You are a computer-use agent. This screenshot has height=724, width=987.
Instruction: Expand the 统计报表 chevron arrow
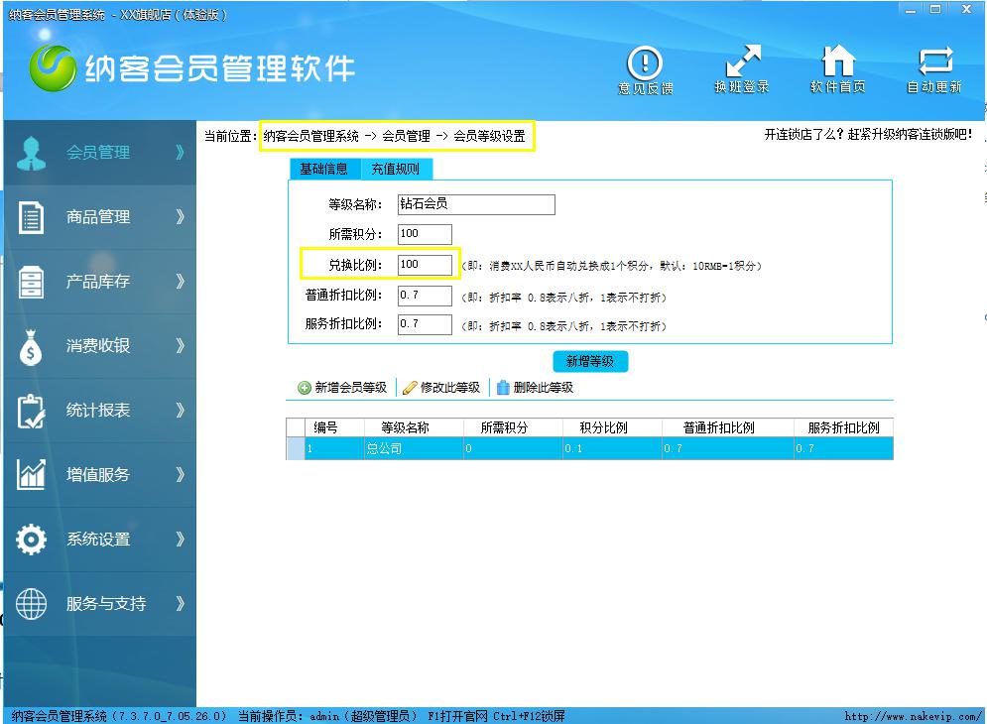click(180, 411)
